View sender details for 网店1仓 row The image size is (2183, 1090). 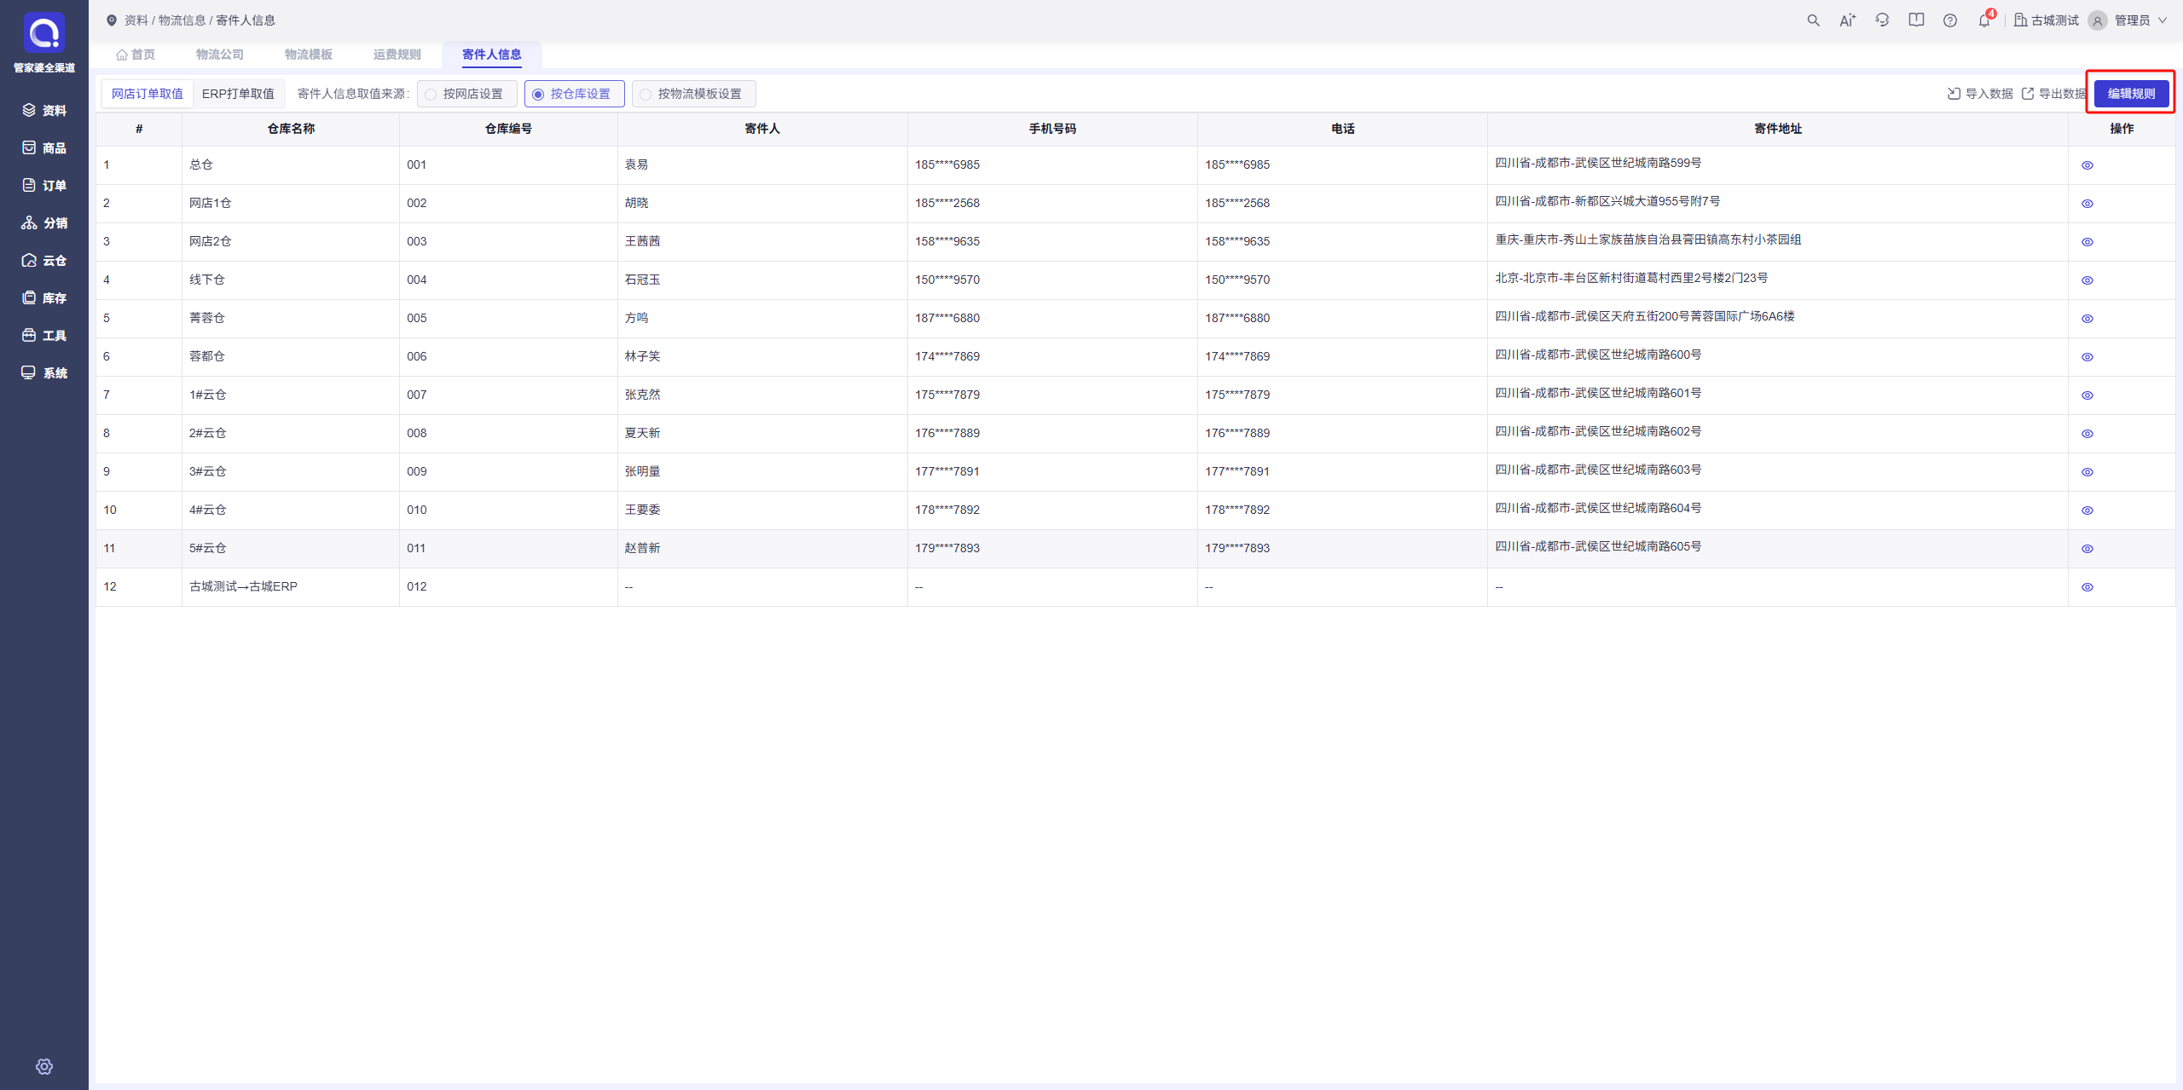coord(2087,204)
